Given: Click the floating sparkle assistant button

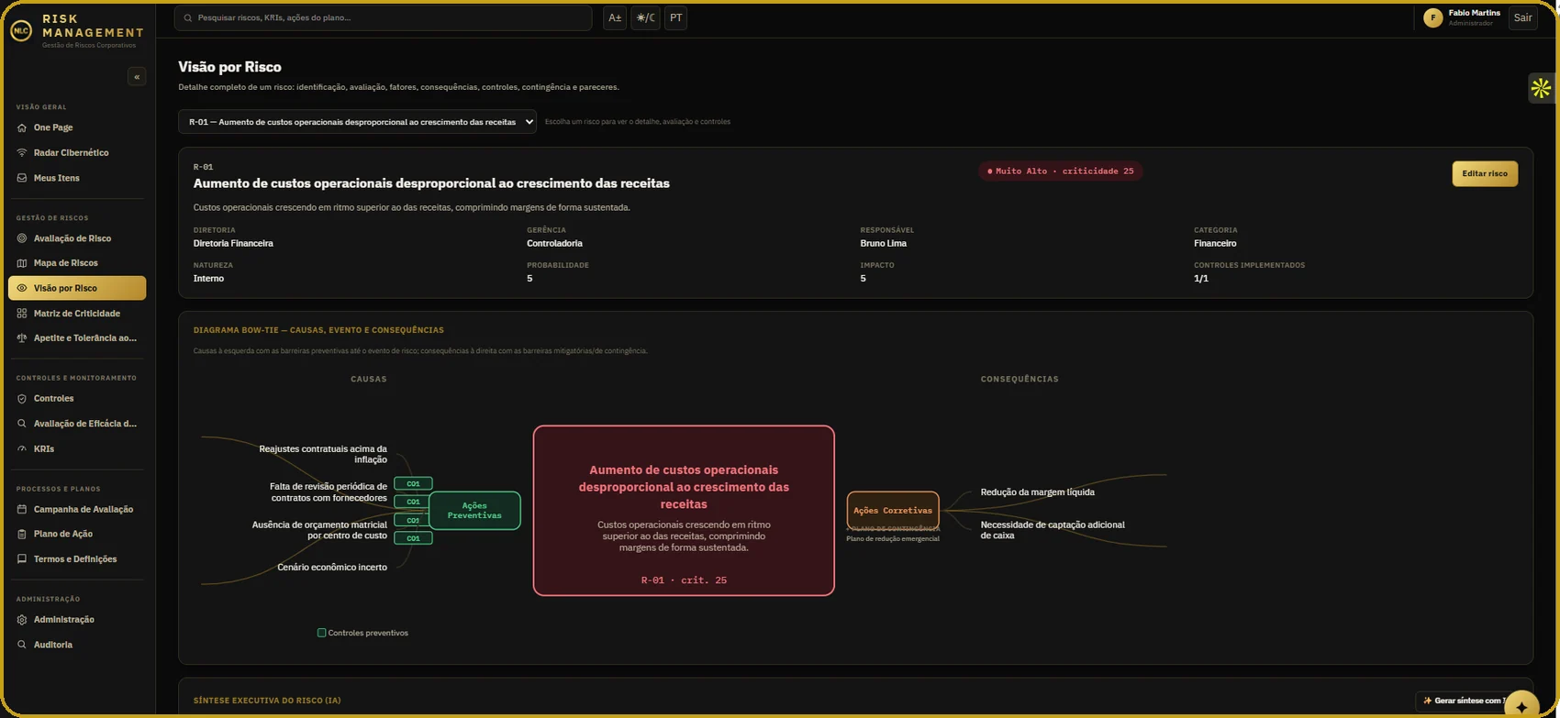Looking at the screenshot, I should pyautogui.click(x=1521, y=707).
